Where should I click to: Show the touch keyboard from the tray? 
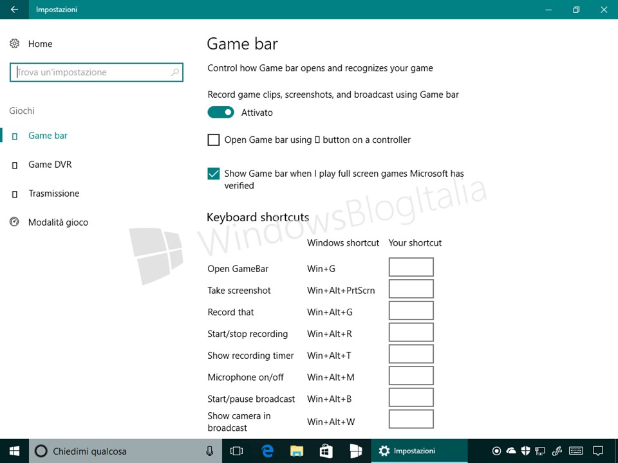tap(576, 451)
